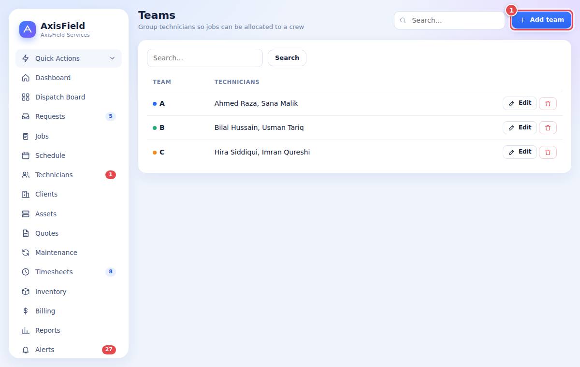Viewport: 580px width, 367px height.
Task: Click the TECHNICIANS column header
Action: pyautogui.click(x=237, y=82)
